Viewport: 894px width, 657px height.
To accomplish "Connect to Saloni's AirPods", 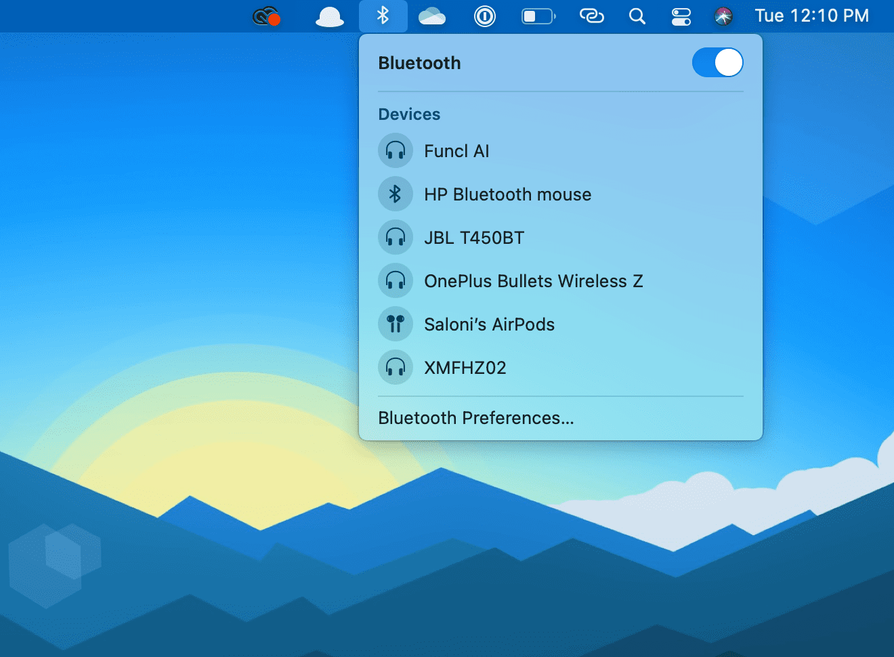I will click(x=561, y=324).
